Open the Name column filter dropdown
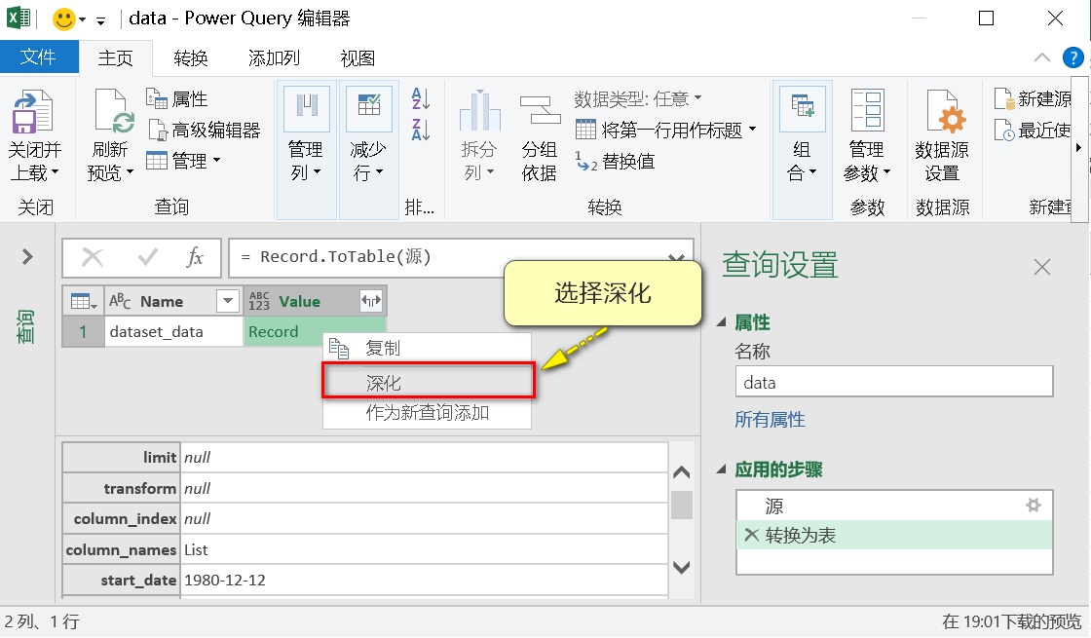The image size is (1091, 638). click(x=228, y=301)
